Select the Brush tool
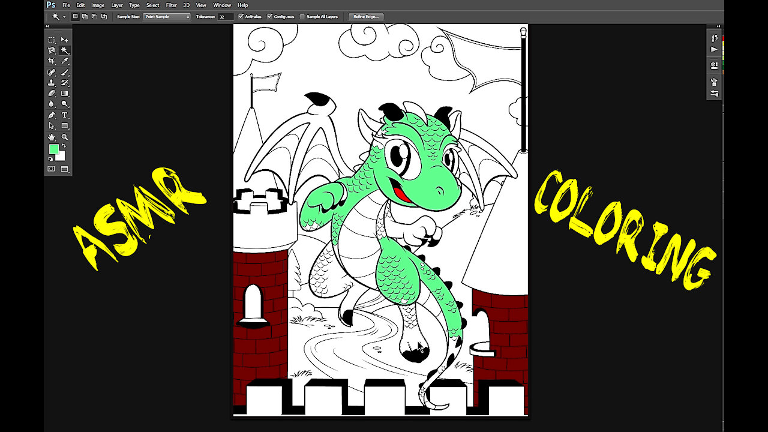 pos(65,72)
